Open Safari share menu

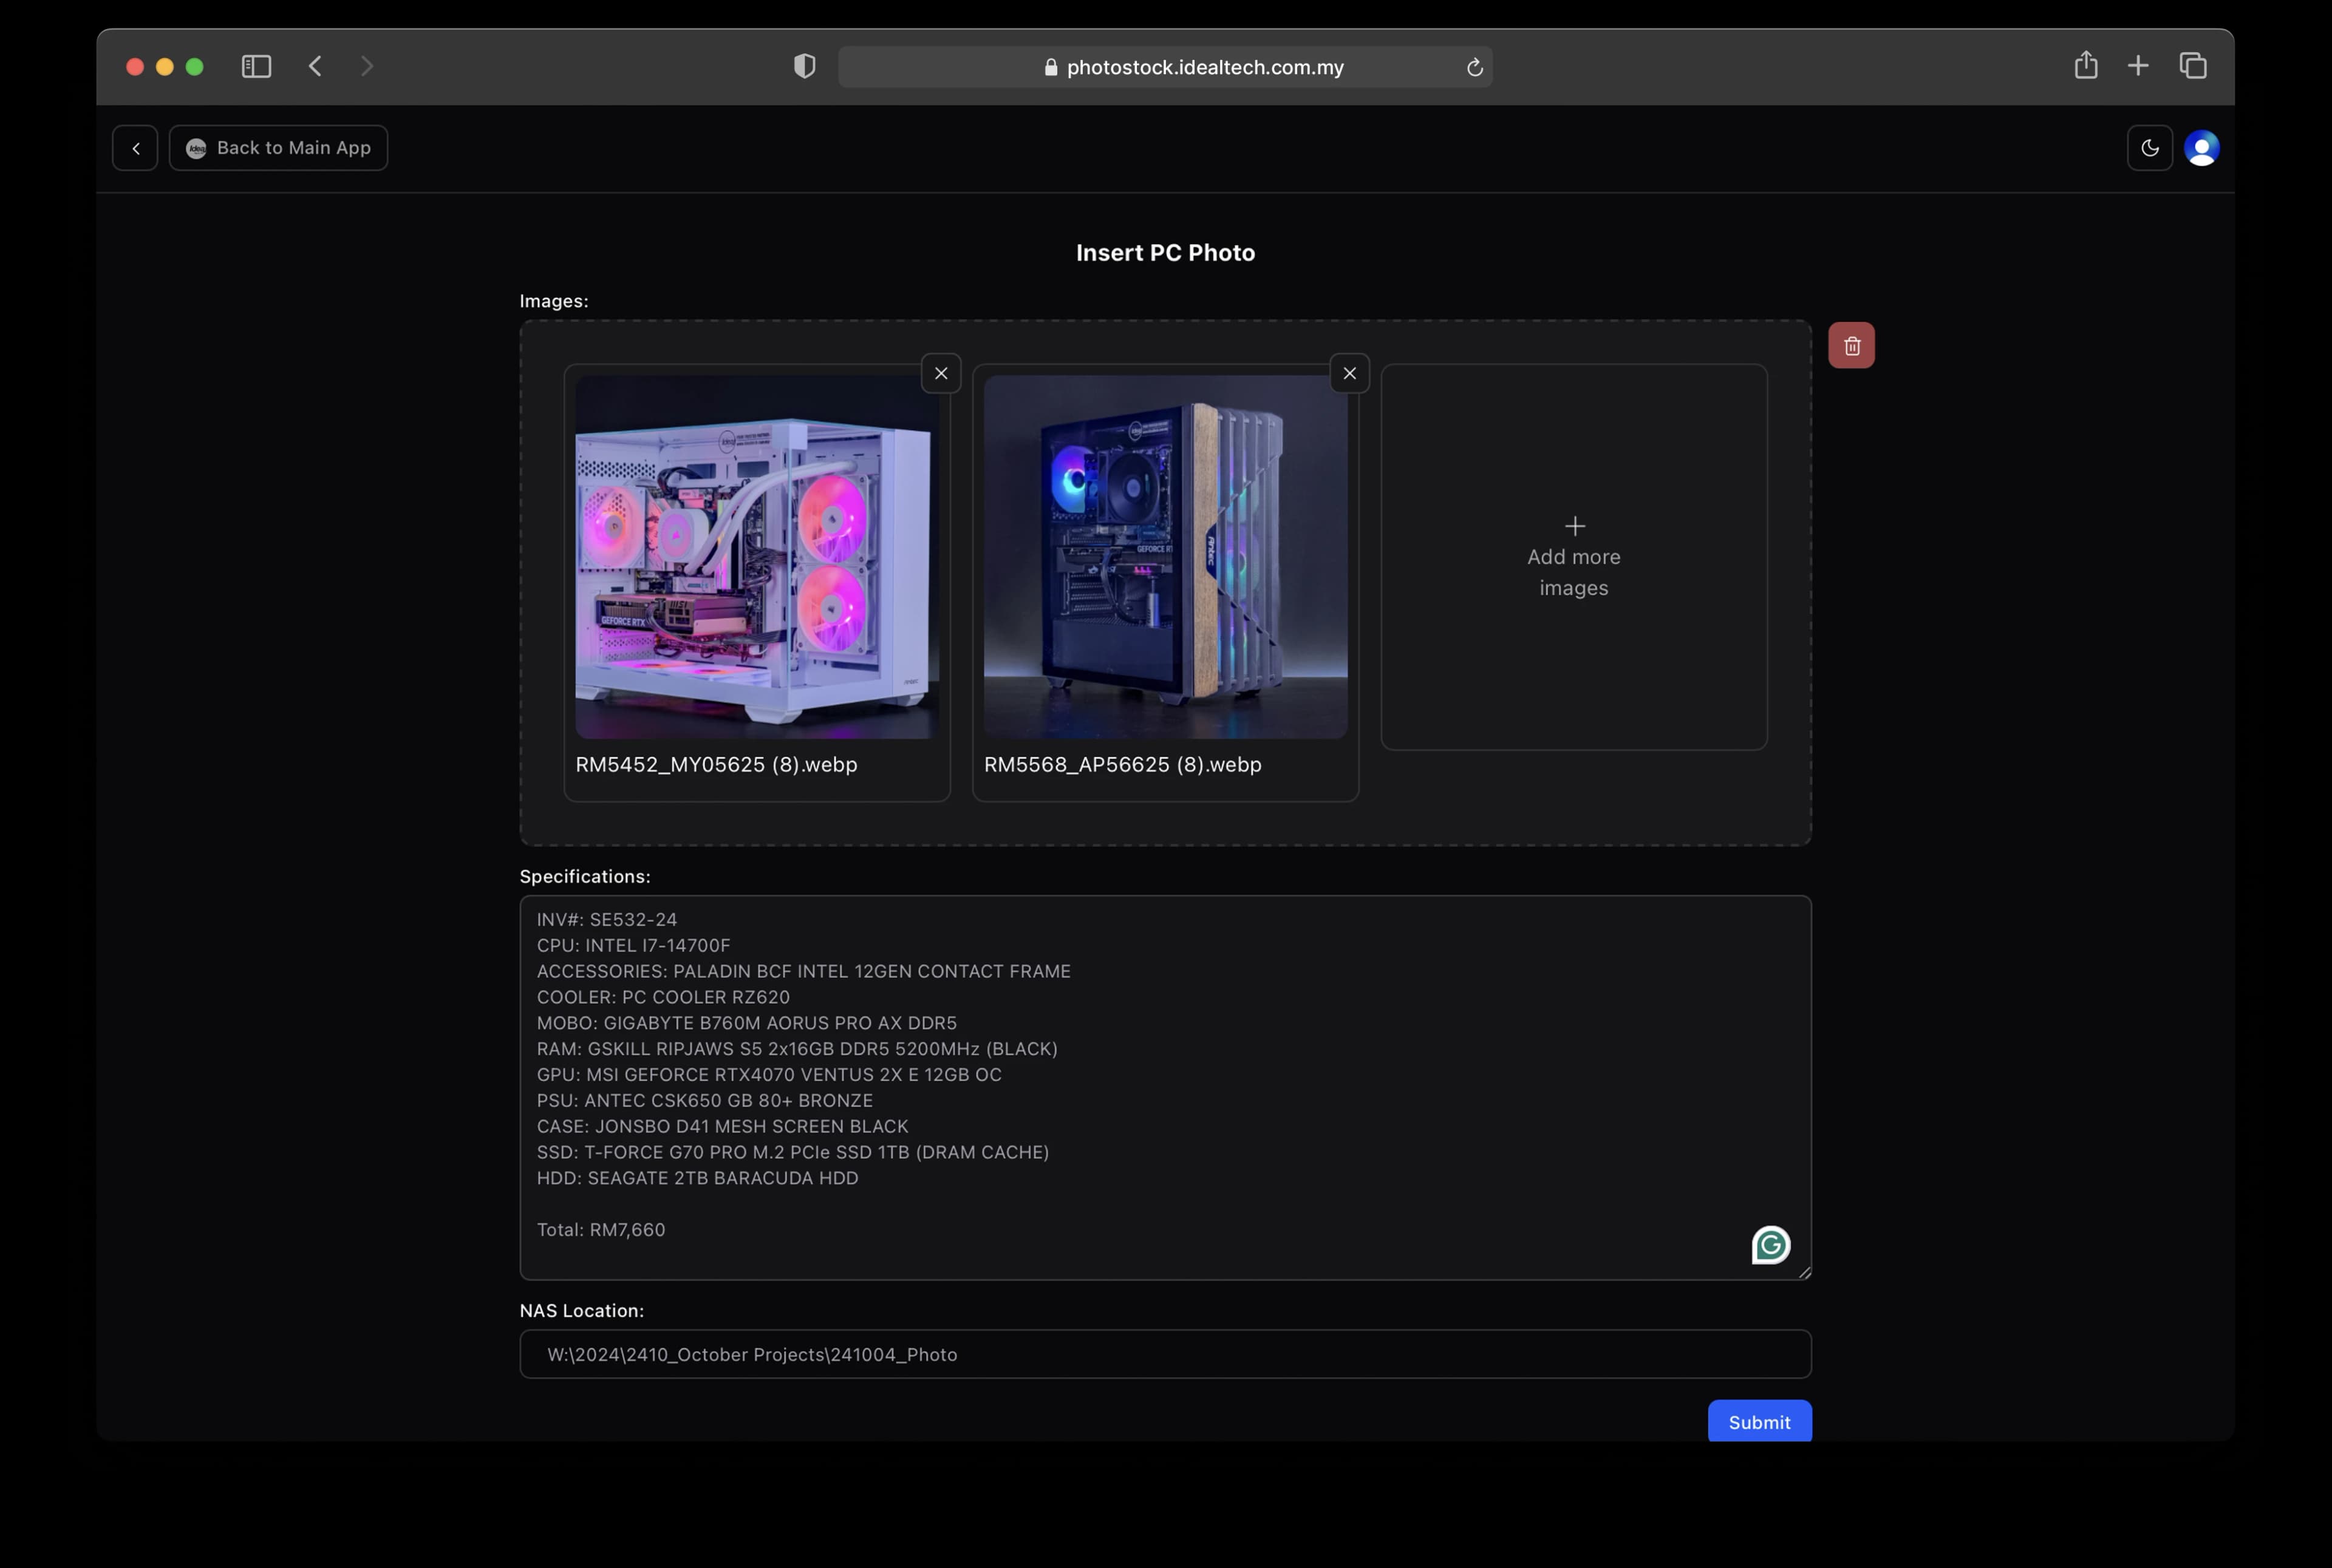(2085, 65)
